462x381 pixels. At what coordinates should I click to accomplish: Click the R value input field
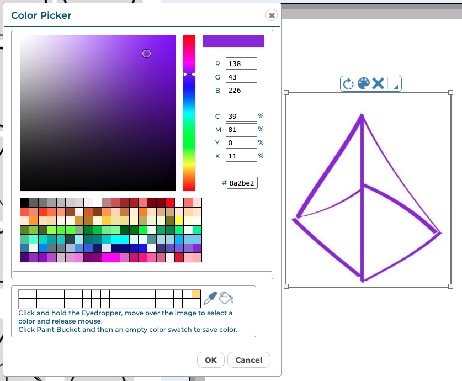pos(241,64)
